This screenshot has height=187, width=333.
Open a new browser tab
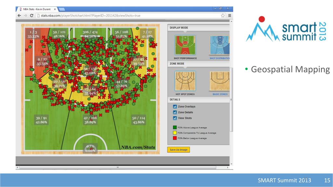coord(61,9)
